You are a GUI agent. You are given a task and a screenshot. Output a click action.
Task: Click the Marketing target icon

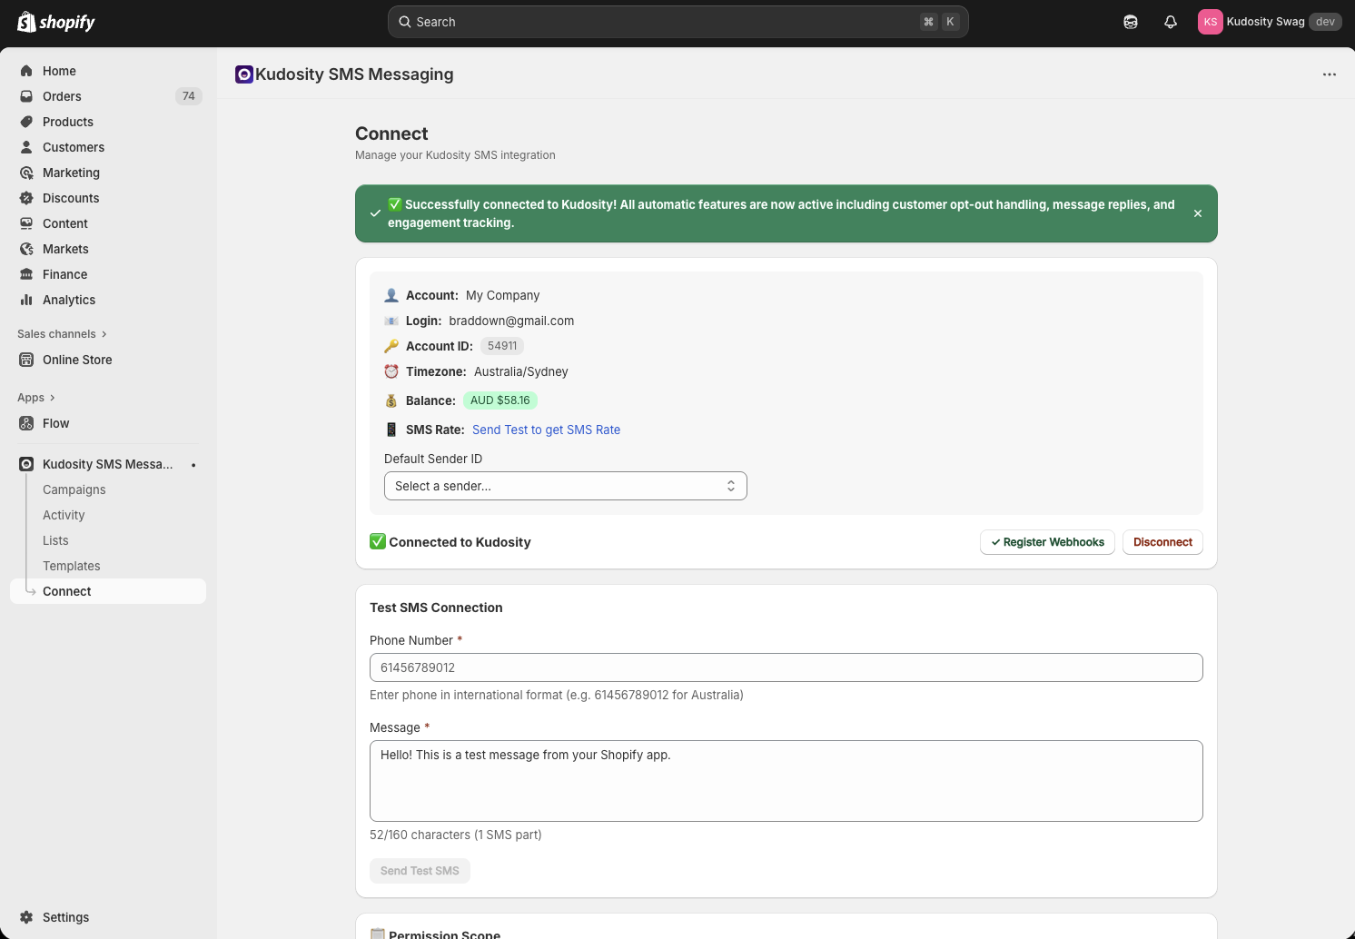26,173
